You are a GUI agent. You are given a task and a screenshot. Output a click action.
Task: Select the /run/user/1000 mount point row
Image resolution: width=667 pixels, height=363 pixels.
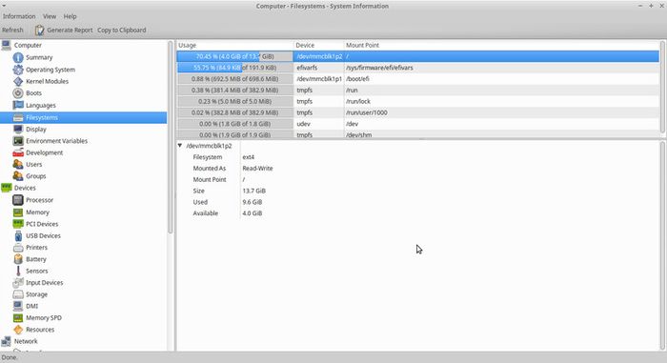367,112
